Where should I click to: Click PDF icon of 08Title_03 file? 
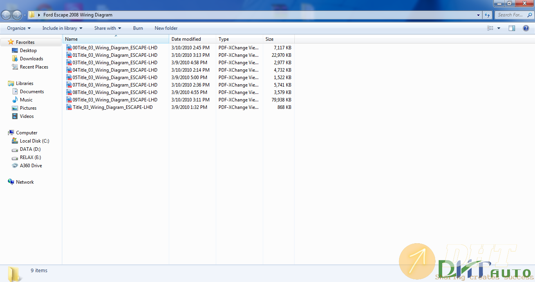(69, 92)
